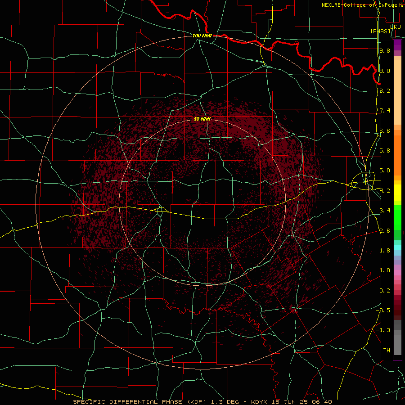Click the 8.2 value on color scale
This screenshot has height=405, width=405.
(x=385, y=90)
